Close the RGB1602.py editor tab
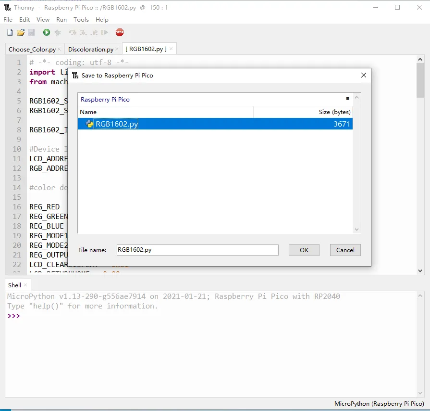Image resolution: width=430 pixels, height=411 pixels. click(x=171, y=49)
